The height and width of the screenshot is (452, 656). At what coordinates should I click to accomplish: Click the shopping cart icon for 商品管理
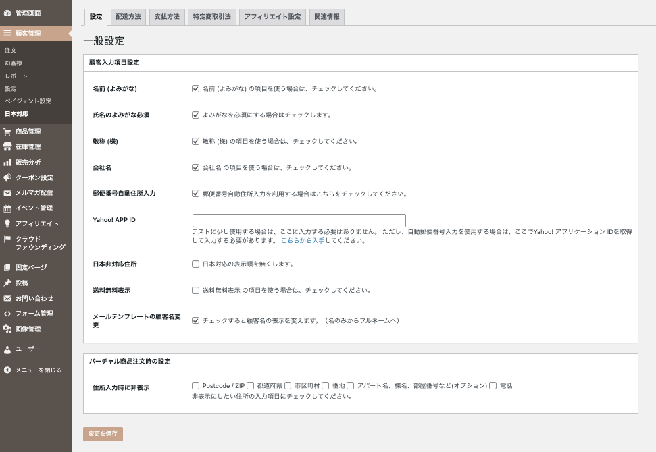pyautogui.click(x=7, y=132)
